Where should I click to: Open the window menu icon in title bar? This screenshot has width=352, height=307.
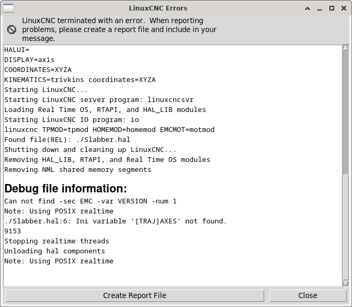point(8,8)
